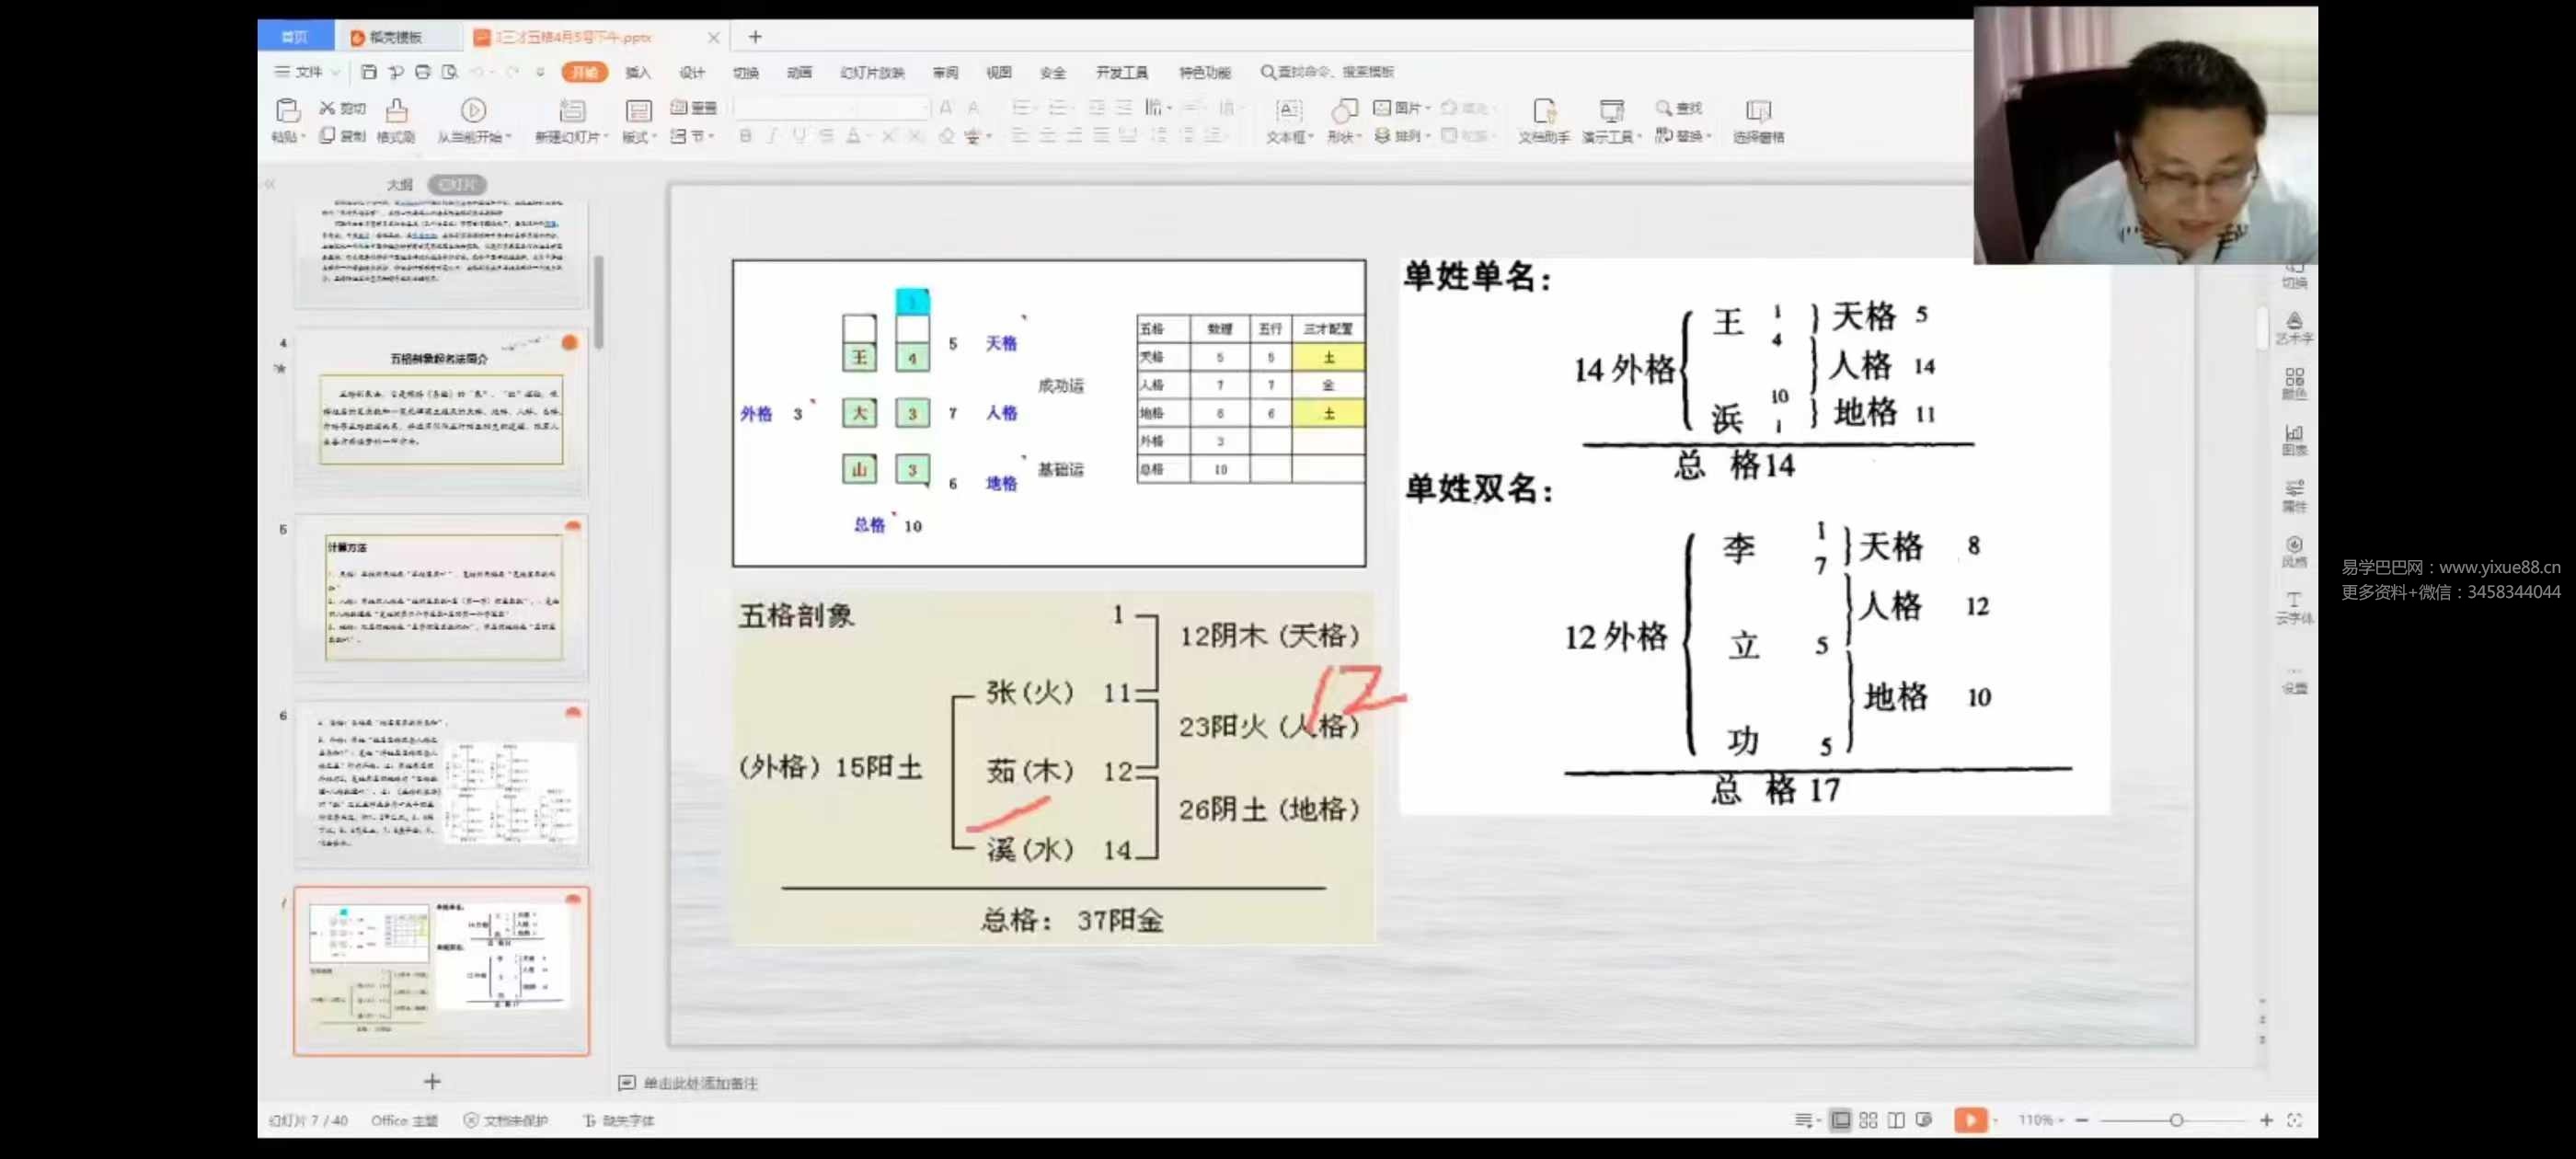This screenshot has width=2576, height=1159.
Task: Open the 110% zoom level dropdown
Action: tap(2038, 1120)
